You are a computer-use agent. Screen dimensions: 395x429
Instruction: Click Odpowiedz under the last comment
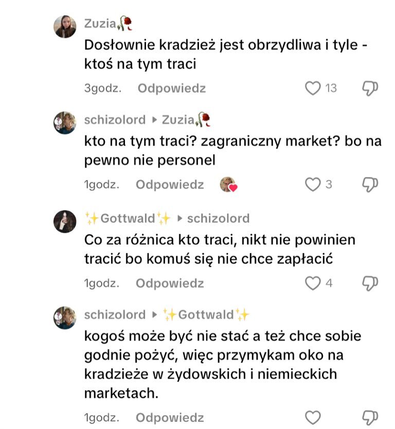[170, 417]
